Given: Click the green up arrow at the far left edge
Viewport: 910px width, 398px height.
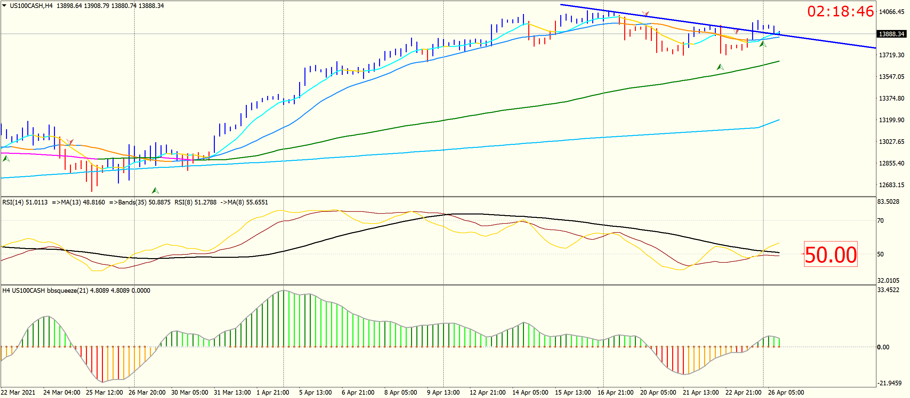Looking at the screenshot, I should click(x=6, y=159).
